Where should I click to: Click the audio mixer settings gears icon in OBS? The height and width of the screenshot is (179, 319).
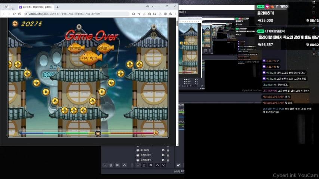178,165
